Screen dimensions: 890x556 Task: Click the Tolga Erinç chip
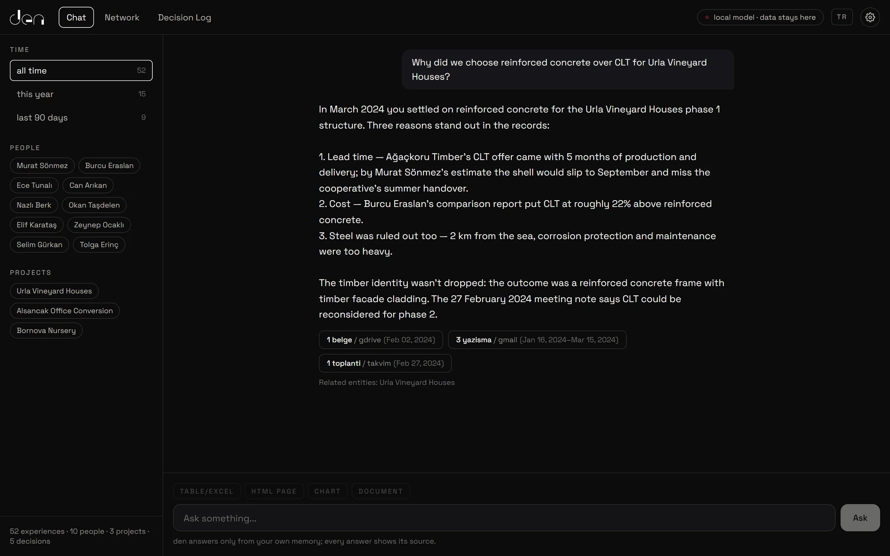[99, 245]
